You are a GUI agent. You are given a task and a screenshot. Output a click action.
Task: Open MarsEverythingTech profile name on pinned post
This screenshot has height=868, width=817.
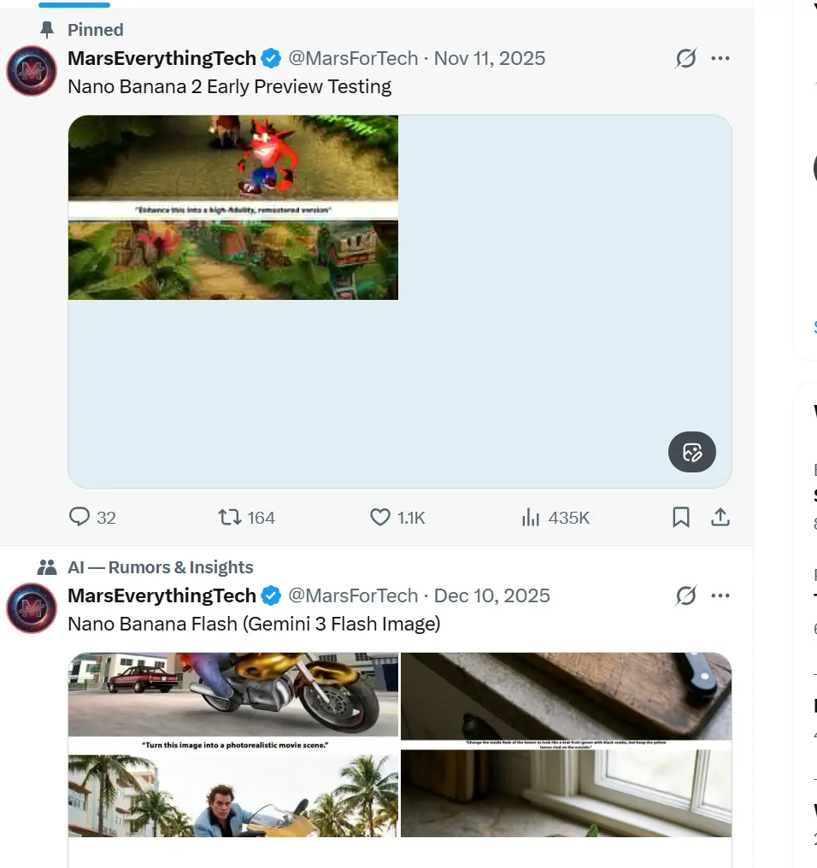pyautogui.click(x=162, y=59)
